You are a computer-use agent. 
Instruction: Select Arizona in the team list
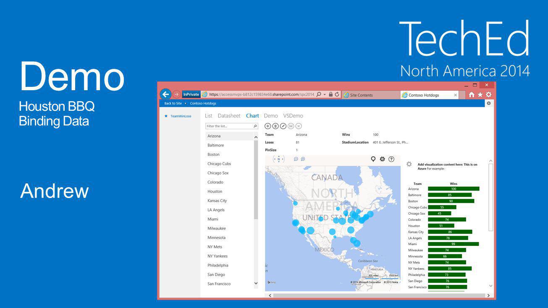point(229,136)
